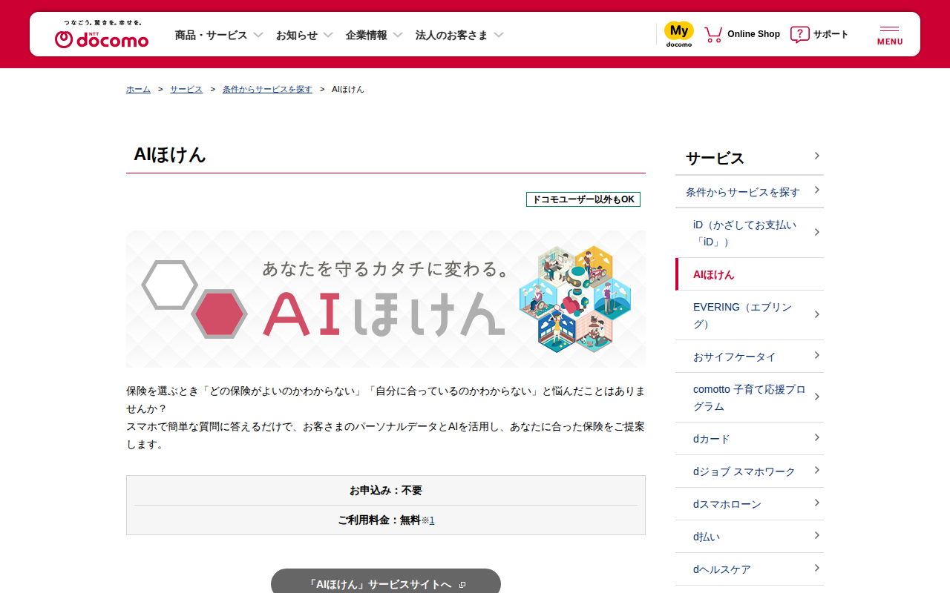Open 「AIほけん」サービスサイトへ button

pyautogui.click(x=386, y=584)
